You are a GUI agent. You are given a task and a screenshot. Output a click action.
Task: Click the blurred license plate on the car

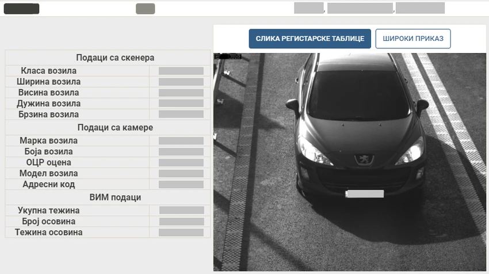click(365, 194)
